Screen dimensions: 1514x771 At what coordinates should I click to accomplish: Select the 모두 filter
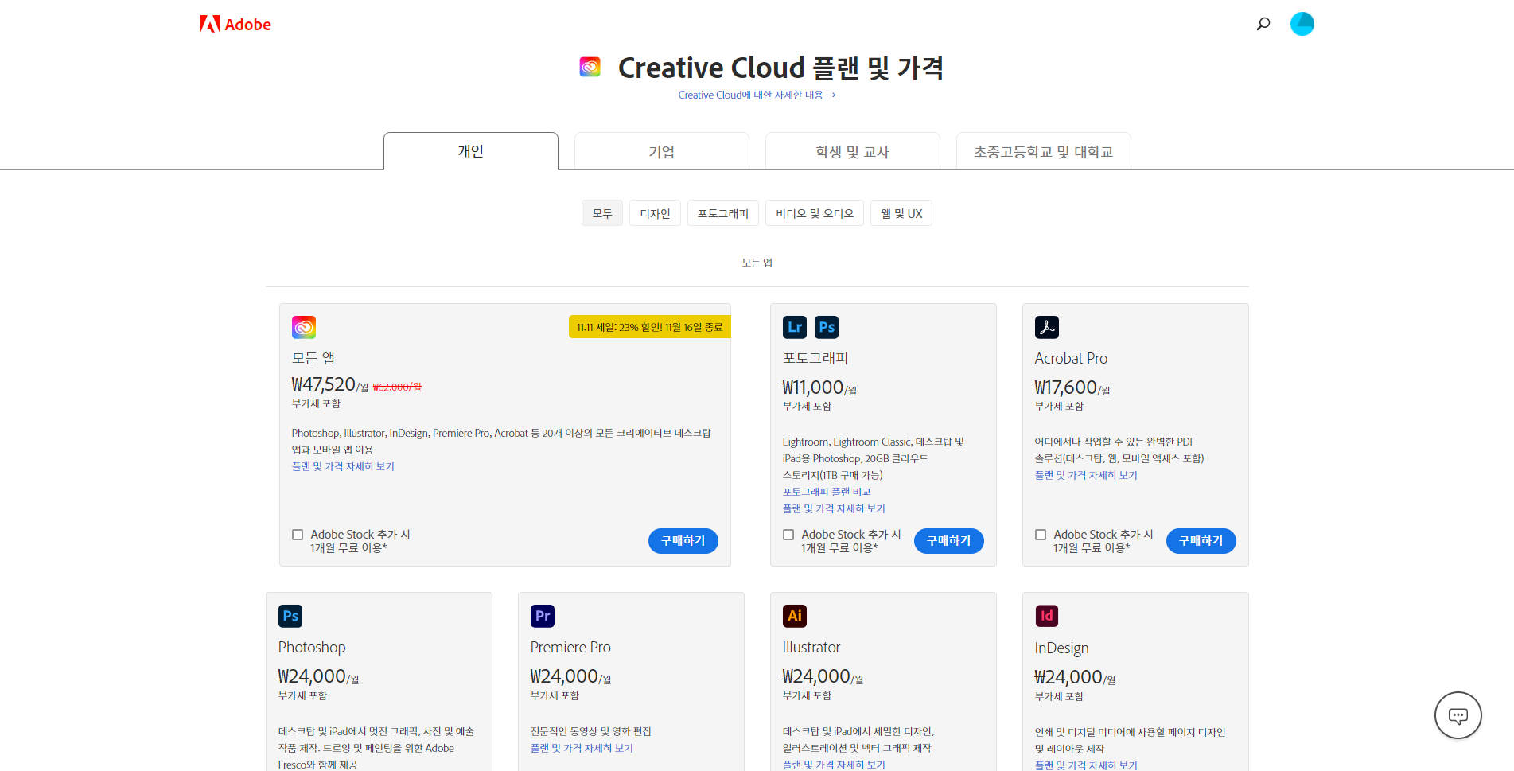click(x=602, y=213)
